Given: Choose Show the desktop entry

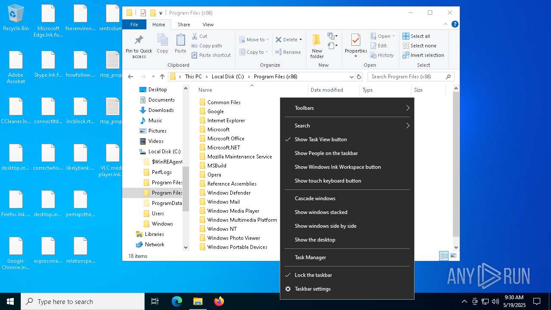Looking at the screenshot, I should click(347, 240).
